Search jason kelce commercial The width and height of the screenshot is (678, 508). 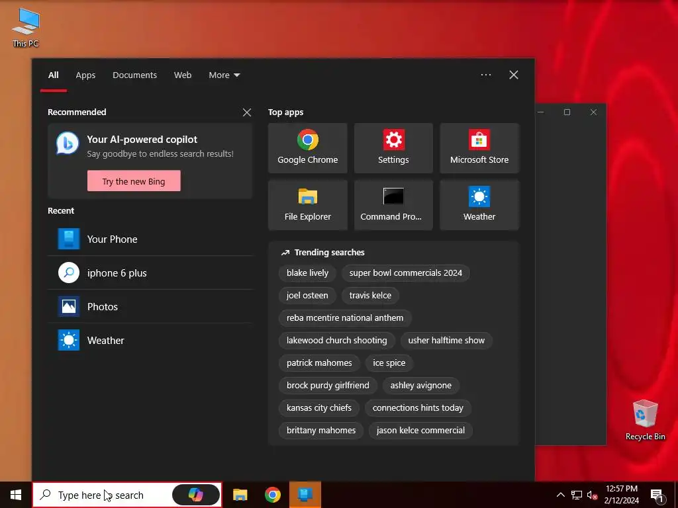click(x=420, y=430)
